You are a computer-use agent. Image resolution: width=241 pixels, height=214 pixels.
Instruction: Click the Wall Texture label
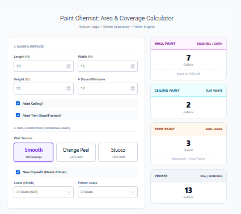(23, 138)
